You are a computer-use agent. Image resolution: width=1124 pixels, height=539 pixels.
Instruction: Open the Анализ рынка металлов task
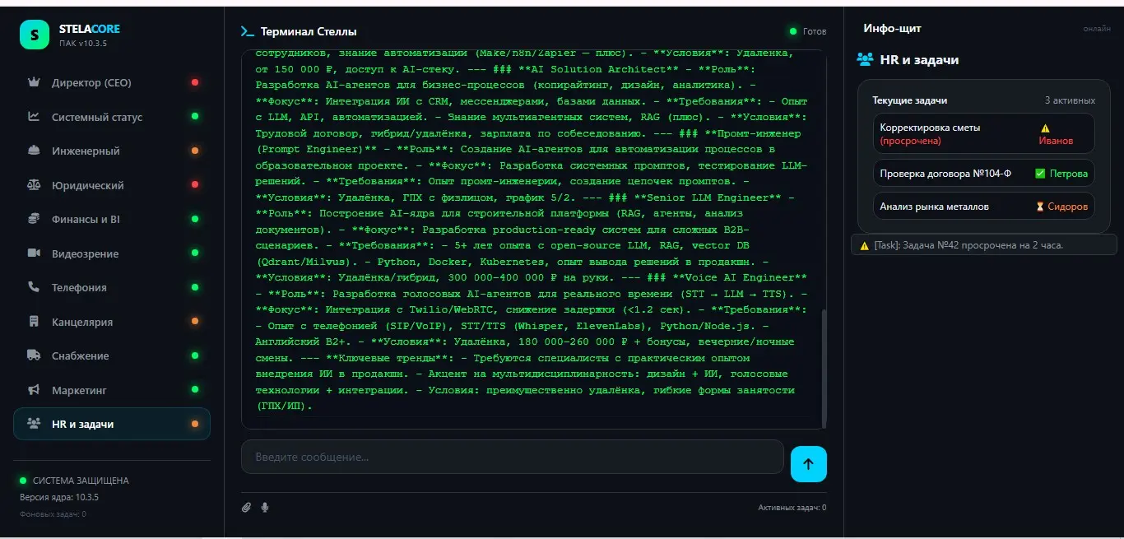pyautogui.click(x=984, y=207)
